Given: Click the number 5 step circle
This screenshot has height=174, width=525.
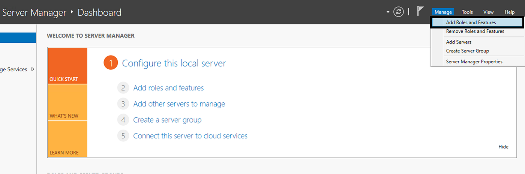Looking at the screenshot, I should pos(123,136).
